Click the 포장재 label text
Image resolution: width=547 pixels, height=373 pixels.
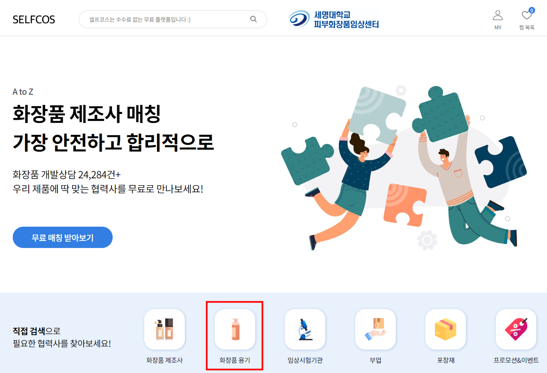(446, 360)
